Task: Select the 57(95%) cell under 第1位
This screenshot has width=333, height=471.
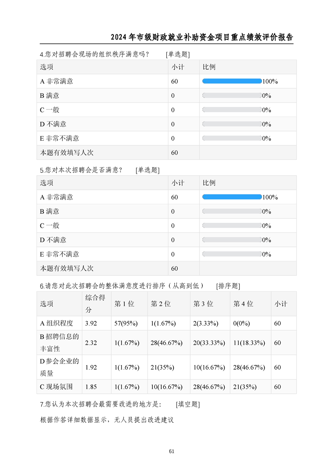Action: (126, 323)
